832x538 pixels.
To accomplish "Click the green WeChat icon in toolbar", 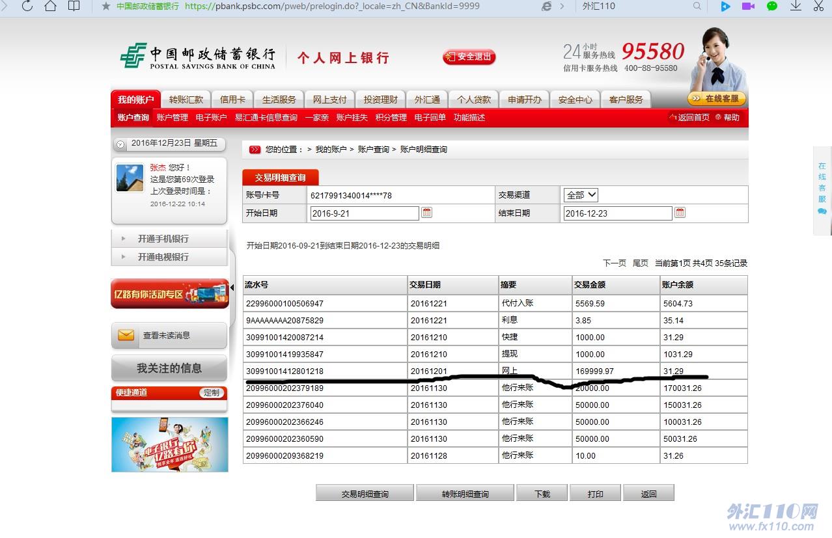I will tap(772, 7).
